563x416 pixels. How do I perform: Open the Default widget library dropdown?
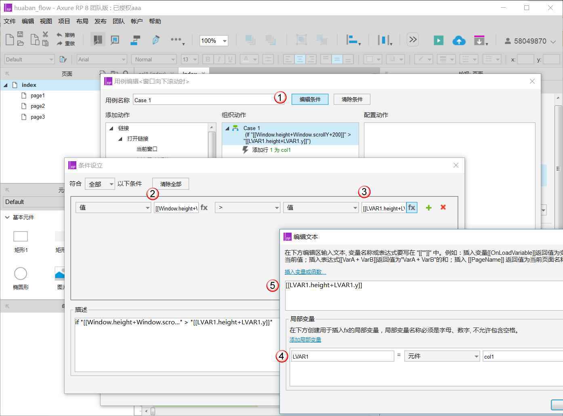click(34, 202)
